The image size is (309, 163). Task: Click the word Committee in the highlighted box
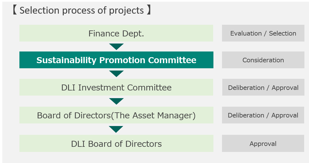click(172, 60)
